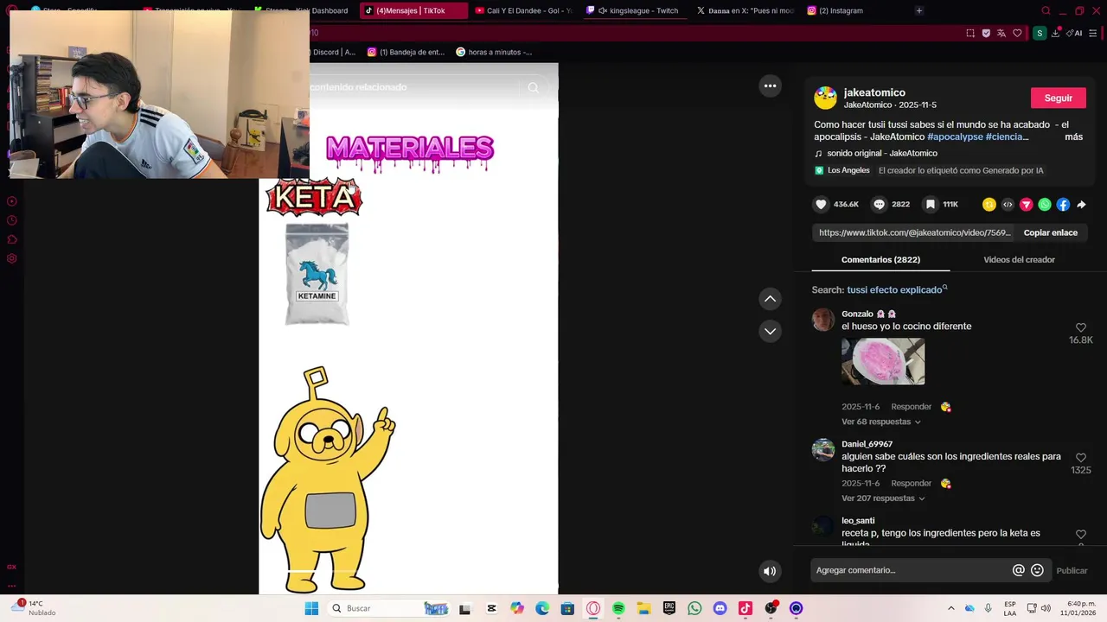This screenshot has width=1107, height=622.
Task: Click Publicar to post comment
Action: pos(1072,570)
